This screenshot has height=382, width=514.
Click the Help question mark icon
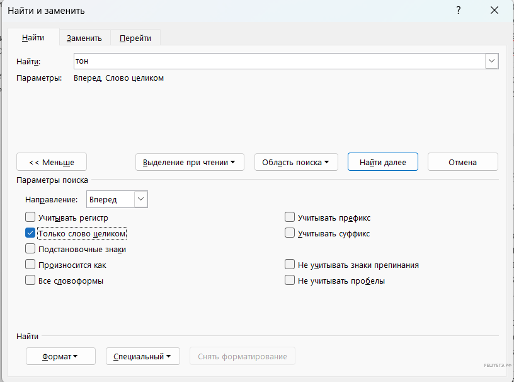(458, 11)
